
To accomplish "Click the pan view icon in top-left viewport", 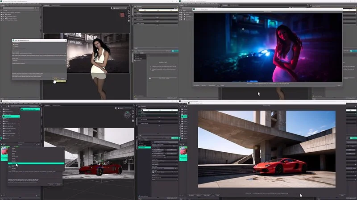I will click(x=129, y=13).
